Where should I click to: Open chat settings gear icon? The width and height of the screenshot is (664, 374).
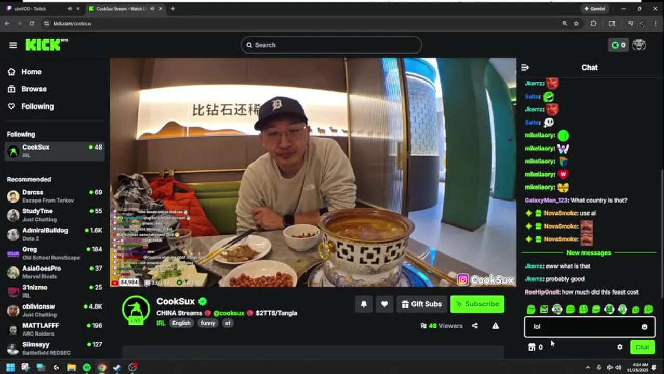click(619, 347)
